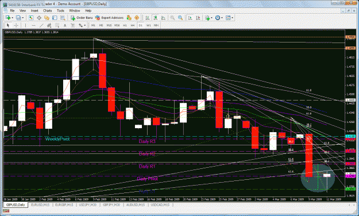Toggle the Terminal panel icon
Screen dimensions: 359x216
[x=55, y=18]
